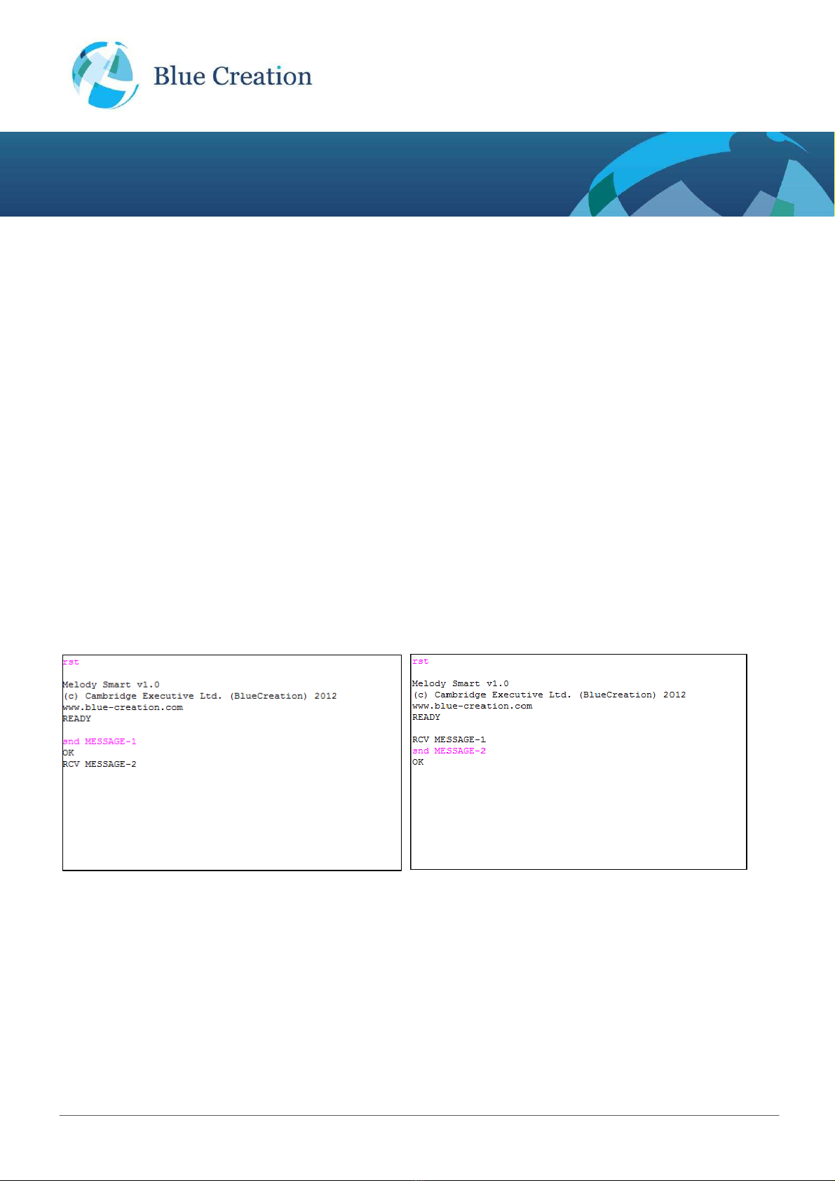Click "rst" command in left terminal box
Image resolution: width=835 pixels, height=1181 pixels.
click(71, 662)
